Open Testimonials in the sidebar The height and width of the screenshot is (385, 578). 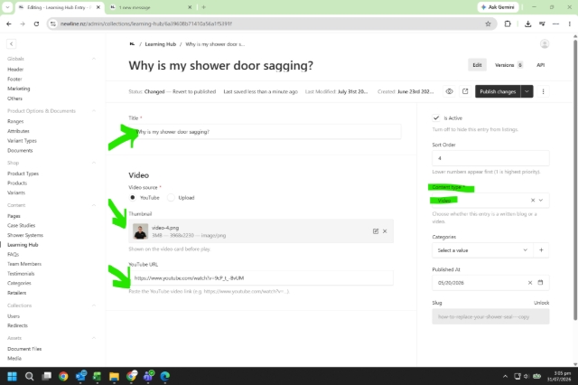click(21, 273)
